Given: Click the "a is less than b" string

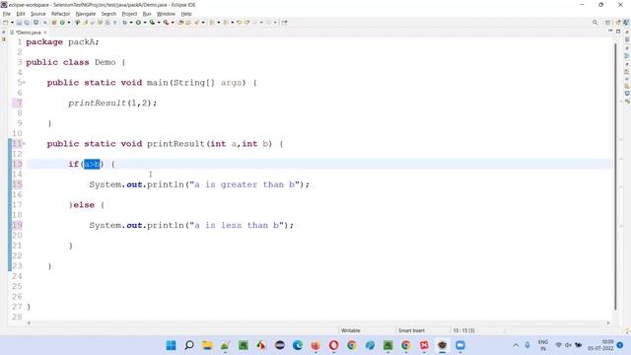Looking at the screenshot, I should (237, 226).
